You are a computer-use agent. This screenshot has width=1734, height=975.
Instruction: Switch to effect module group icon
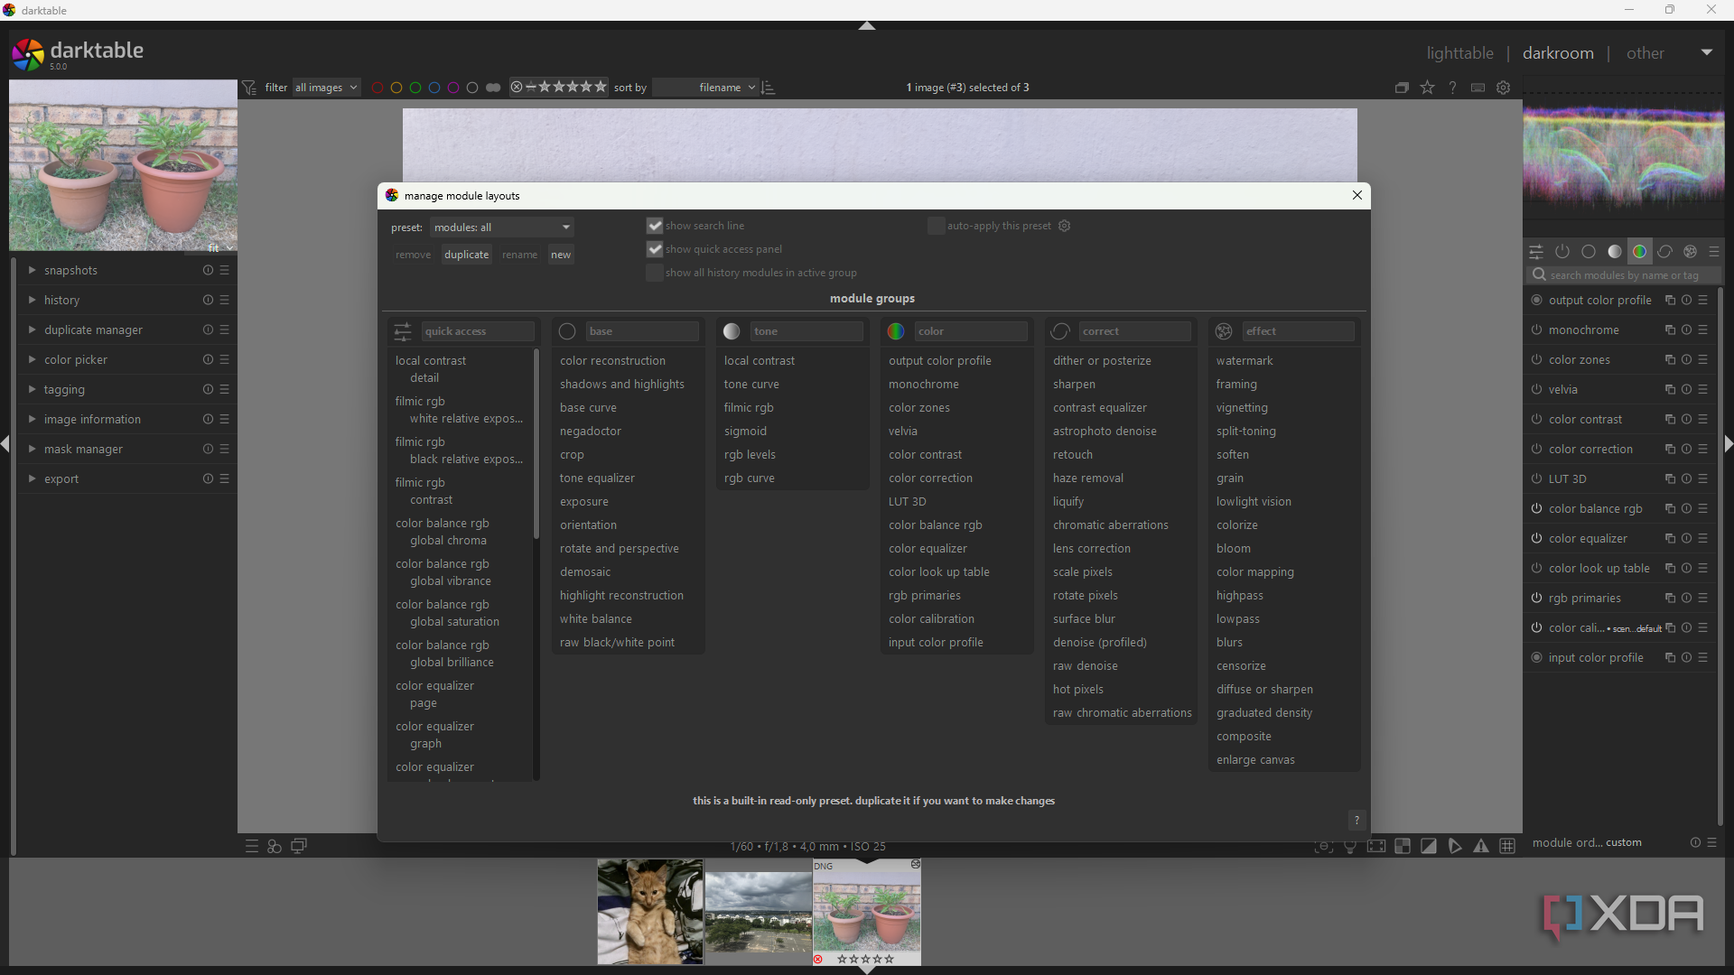click(1691, 252)
